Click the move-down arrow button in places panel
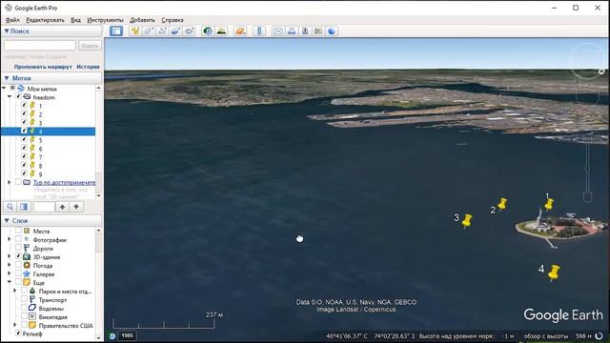610x343 pixels. [76, 207]
